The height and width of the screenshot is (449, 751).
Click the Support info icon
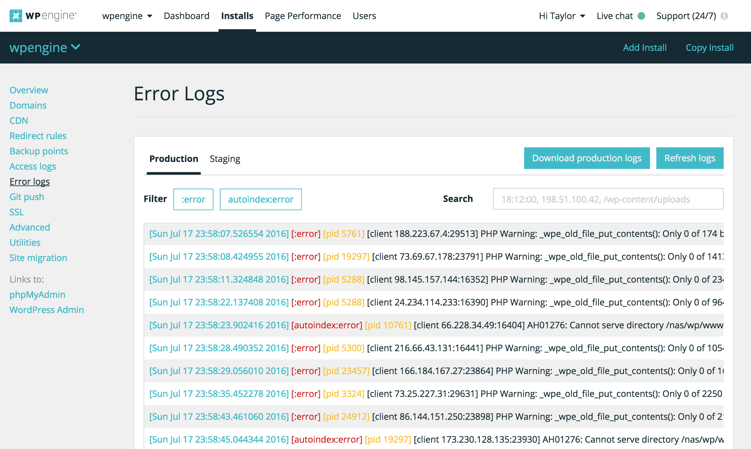coord(724,16)
